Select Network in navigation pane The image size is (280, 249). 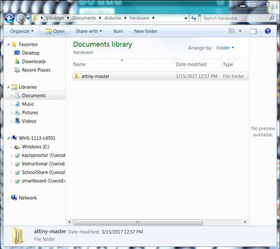(x=27, y=198)
